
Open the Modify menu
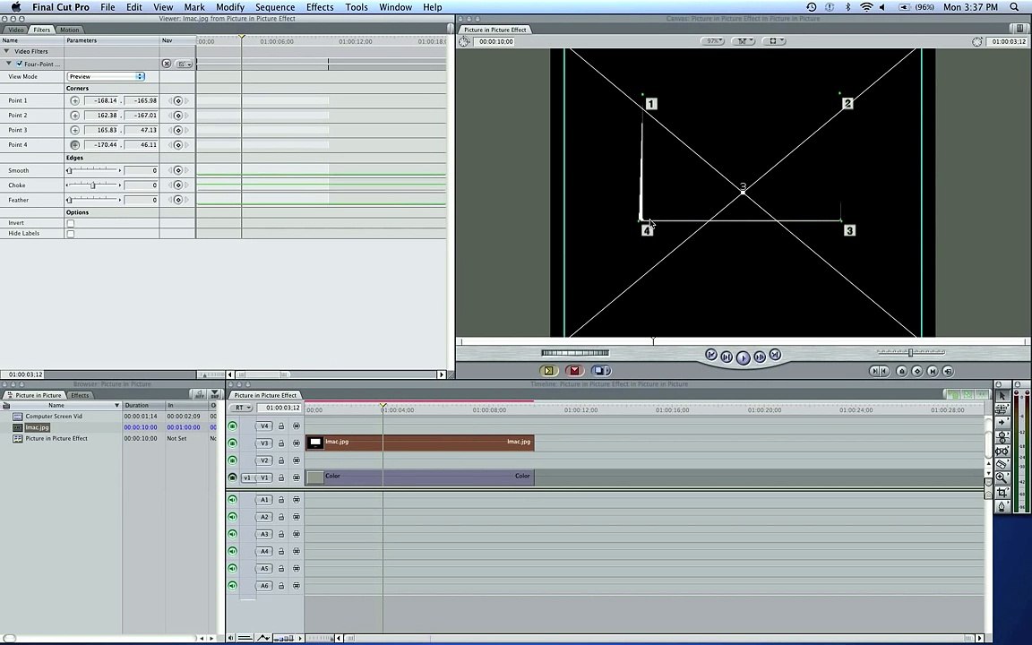point(229,7)
